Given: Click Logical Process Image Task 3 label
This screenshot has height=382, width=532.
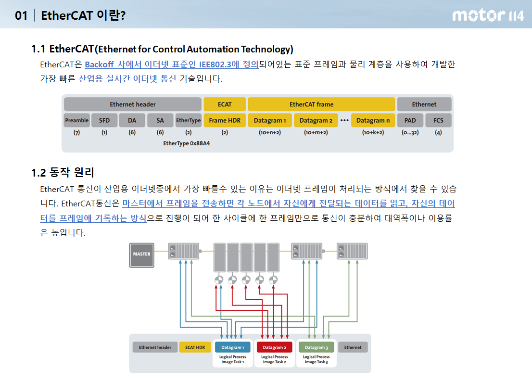Looking at the screenshot, I should (x=316, y=359).
